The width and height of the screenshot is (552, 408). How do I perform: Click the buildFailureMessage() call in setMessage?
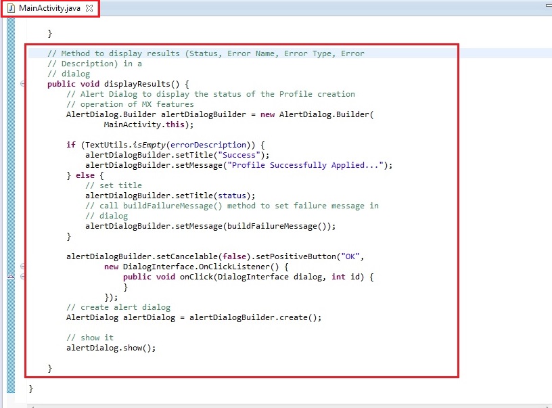click(279, 226)
